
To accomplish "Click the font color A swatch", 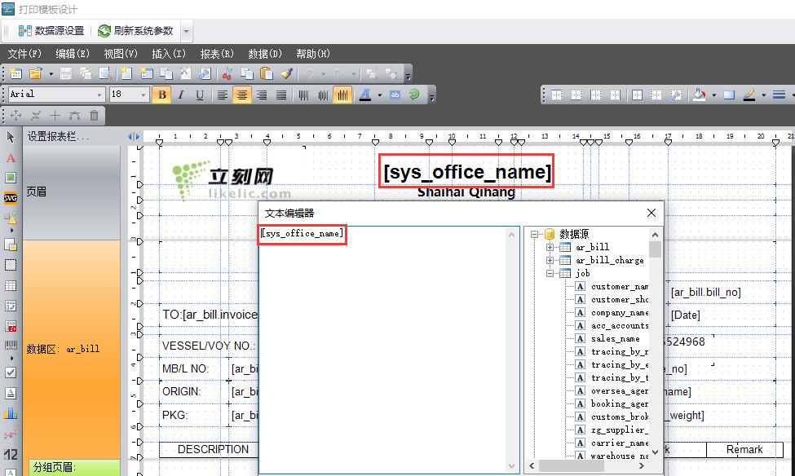I will pyautogui.click(x=365, y=95).
